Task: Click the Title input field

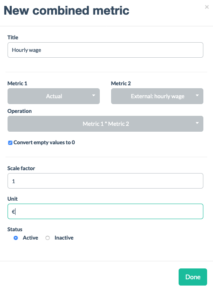Action: (x=105, y=50)
